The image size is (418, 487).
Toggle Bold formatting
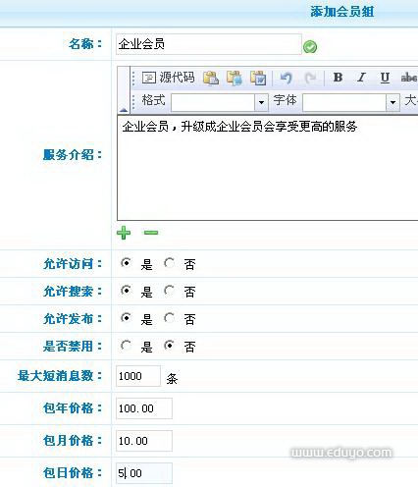click(338, 78)
